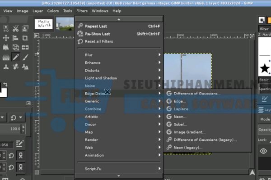Image resolution: width=271 pixels, height=180 pixels.
Task: Choose Difference of Gaussians... filter
Action: [207, 94]
